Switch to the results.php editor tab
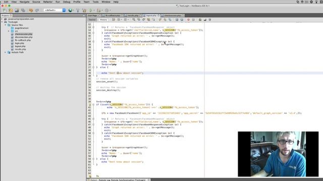Viewport: 323px width, 181px height. tap(133, 16)
